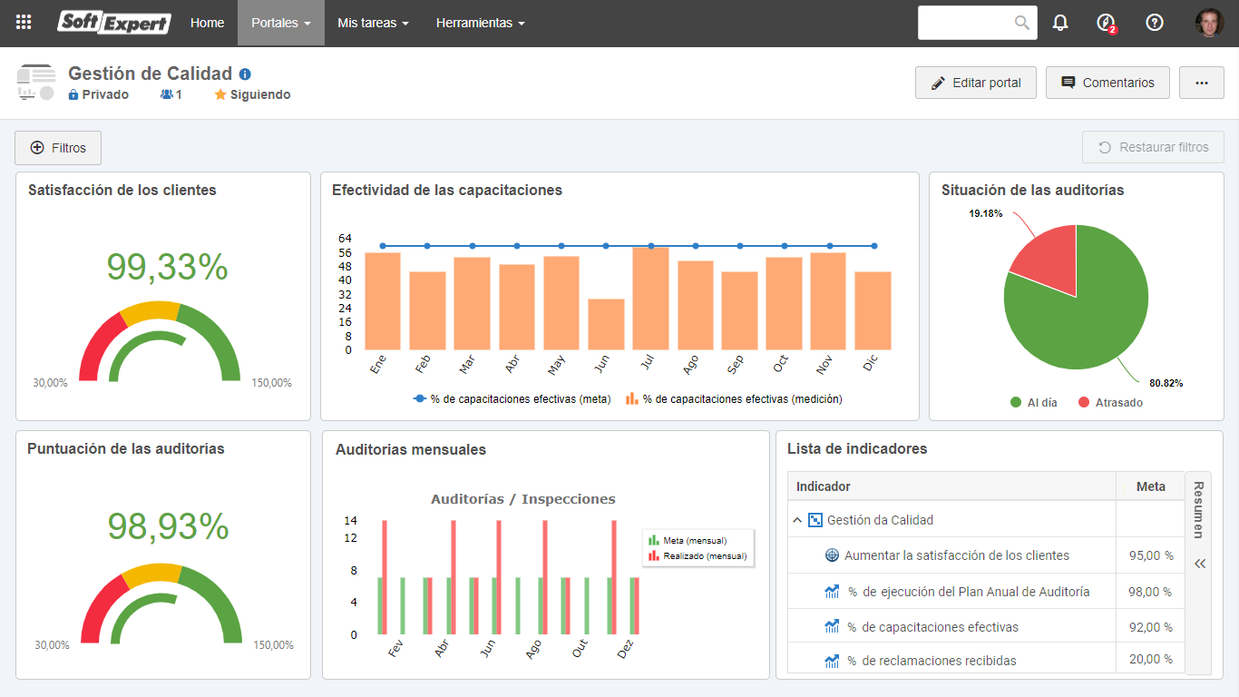Toggle Siguiendo star to unfollow portal

coord(252,94)
